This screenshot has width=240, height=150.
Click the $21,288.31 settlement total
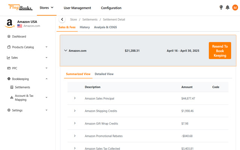coord(132,51)
